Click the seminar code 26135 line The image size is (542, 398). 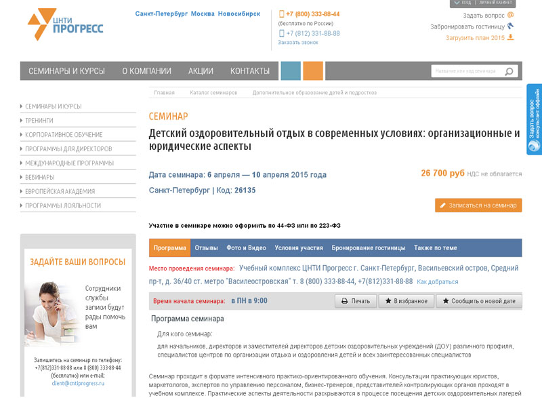[x=202, y=190]
